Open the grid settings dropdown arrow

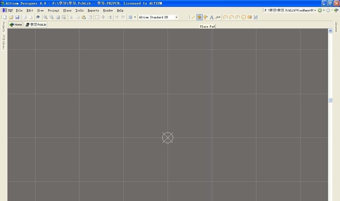(135, 17)
